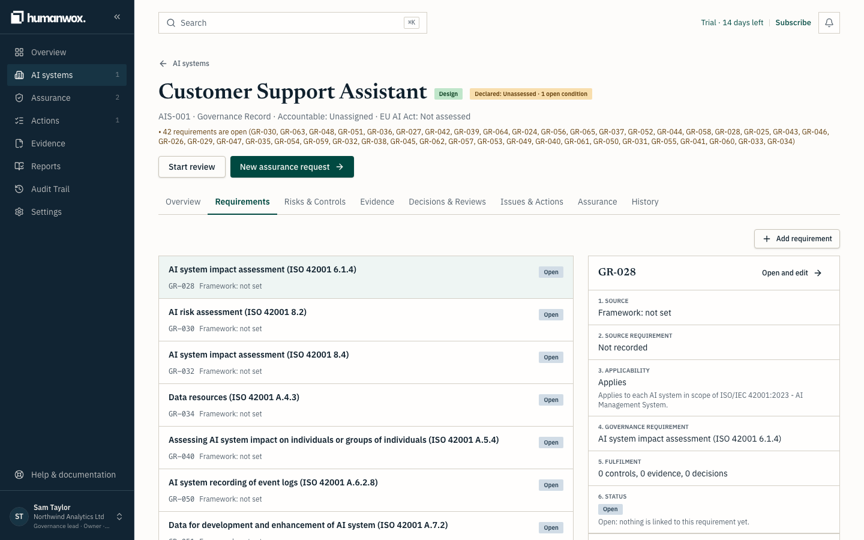The image size is (864, 540).
Task: Switch to the Overview tab
Action: (x=183, y=202)
